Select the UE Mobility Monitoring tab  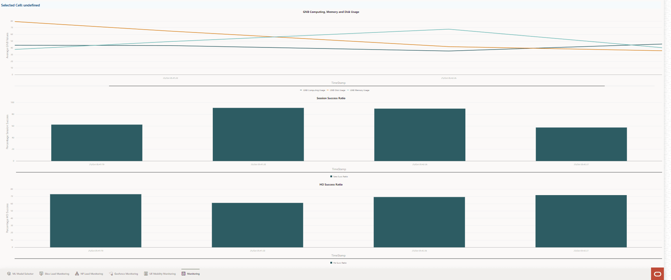click(160, 274)
